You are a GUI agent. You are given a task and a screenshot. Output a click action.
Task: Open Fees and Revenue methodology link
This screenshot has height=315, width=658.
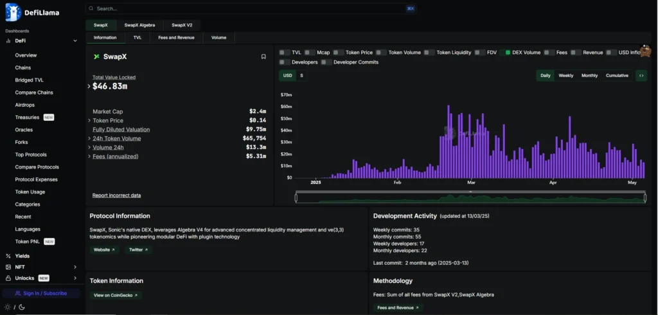[x=398, y=308]
